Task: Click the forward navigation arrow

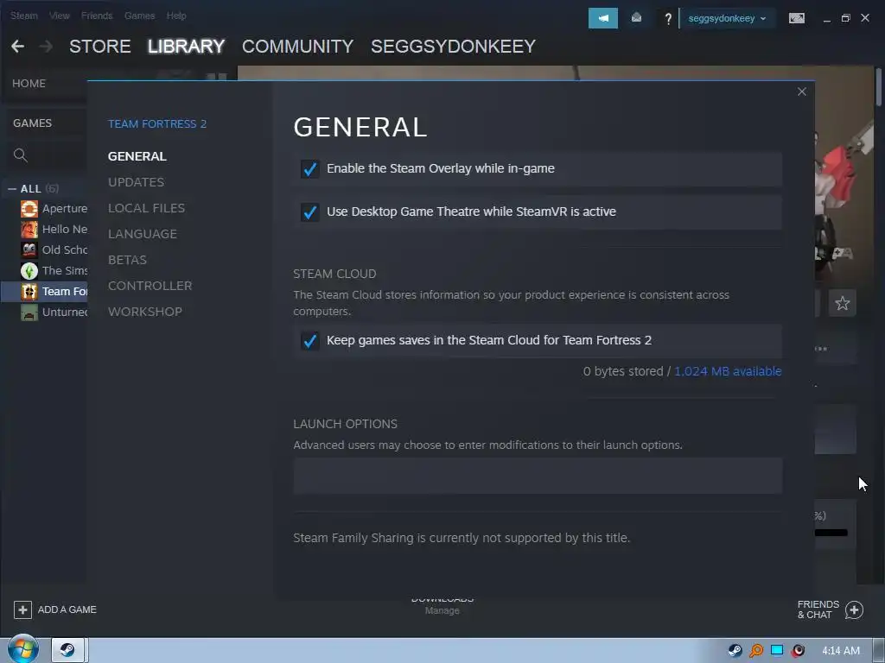Action: (47, 47)
